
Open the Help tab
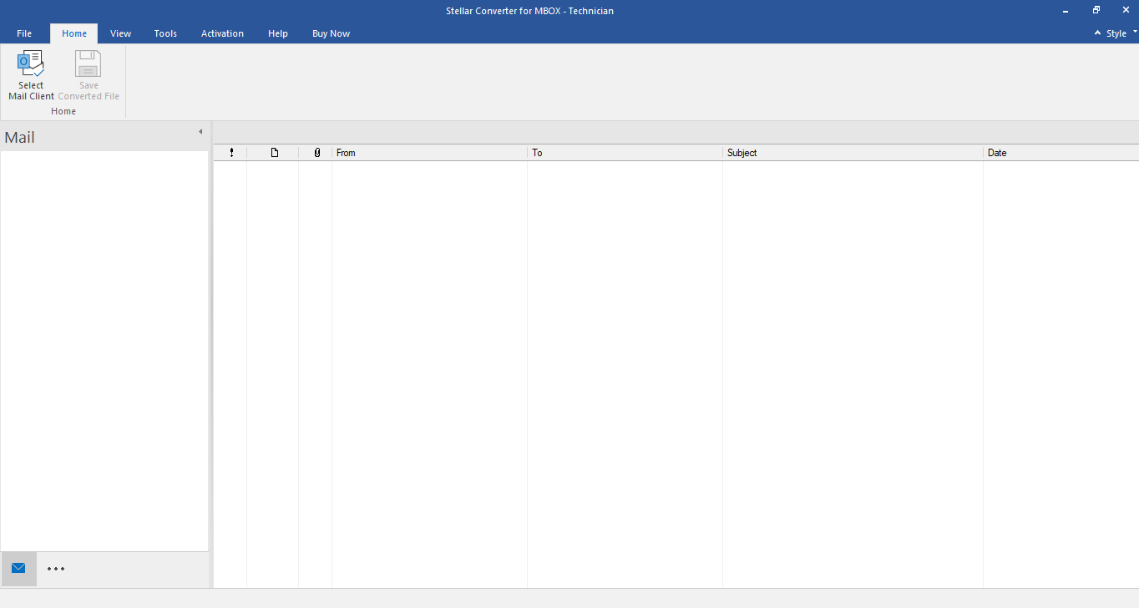pyautogui.click(x=278, y=33)
